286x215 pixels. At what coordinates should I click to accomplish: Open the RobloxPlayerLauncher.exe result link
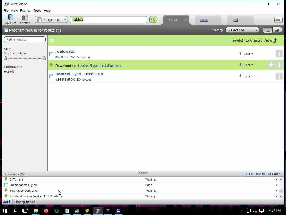point(80,74)
